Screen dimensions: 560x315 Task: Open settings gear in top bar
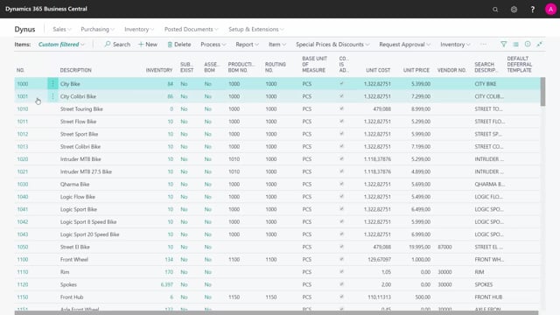click(x=514, y=10)
